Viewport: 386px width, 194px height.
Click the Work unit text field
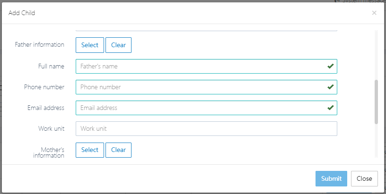206,128
